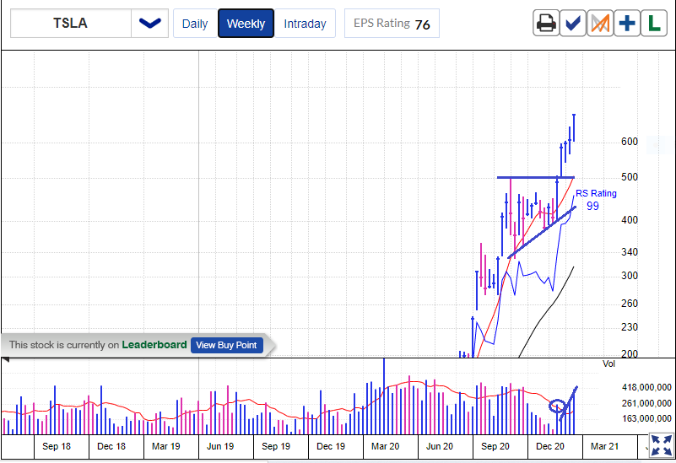Click the 340 price axis label
The width and height of the screenshot is (676, 463).
pyautogui.click(x=630, y=252)
